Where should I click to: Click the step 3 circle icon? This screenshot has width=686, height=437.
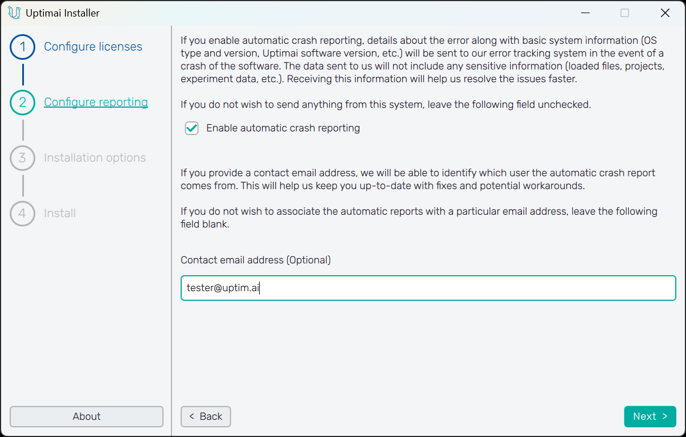[x=23, y=158]
